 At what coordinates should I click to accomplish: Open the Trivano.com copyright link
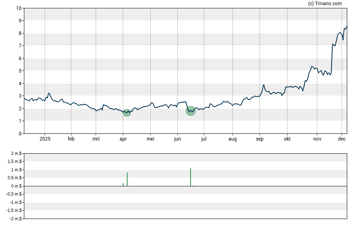coord(325,4)
